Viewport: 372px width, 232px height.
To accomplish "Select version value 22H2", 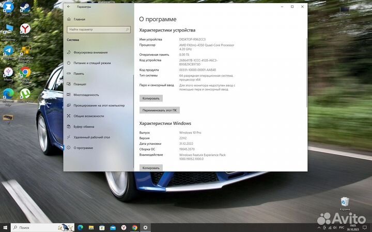I will coord(183,138).
